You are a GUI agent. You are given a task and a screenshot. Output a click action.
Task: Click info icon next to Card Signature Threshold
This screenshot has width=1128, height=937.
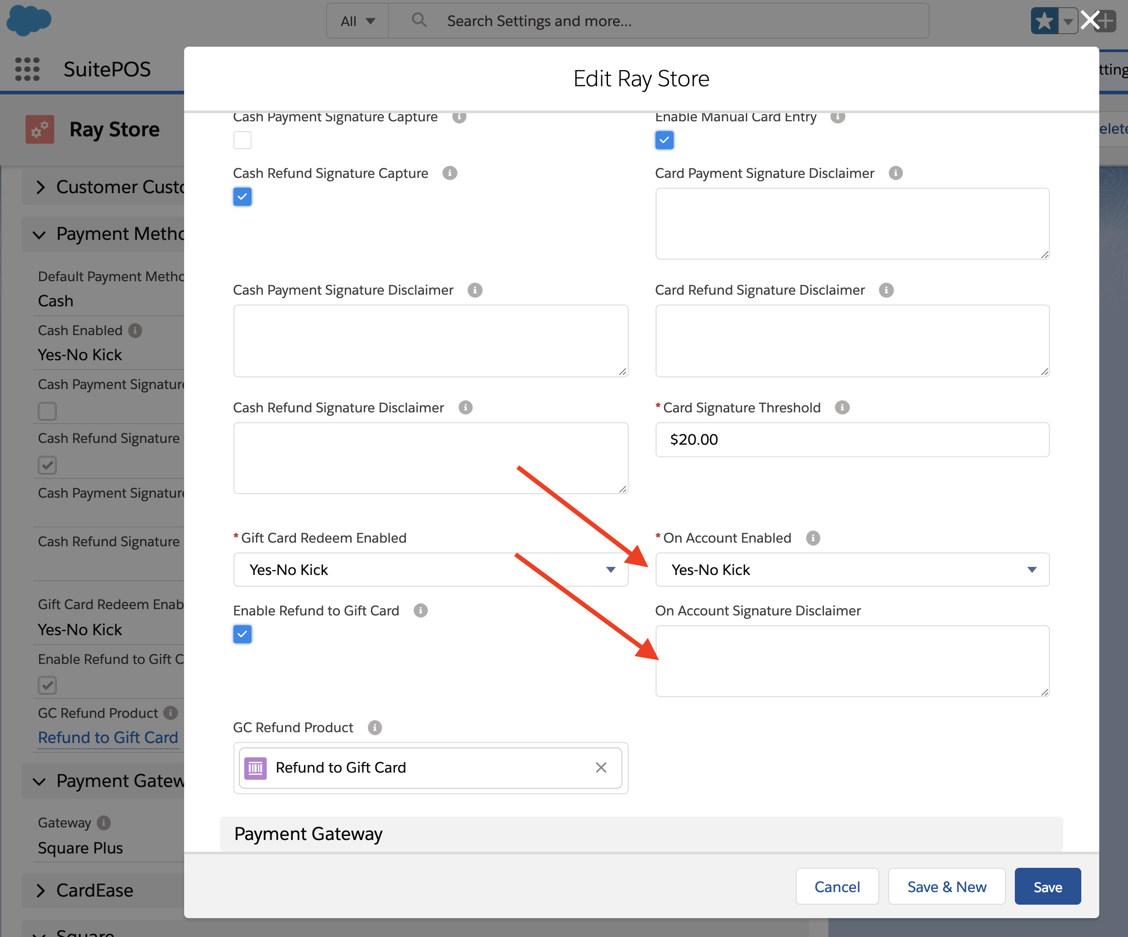click(x=842, y=407)
